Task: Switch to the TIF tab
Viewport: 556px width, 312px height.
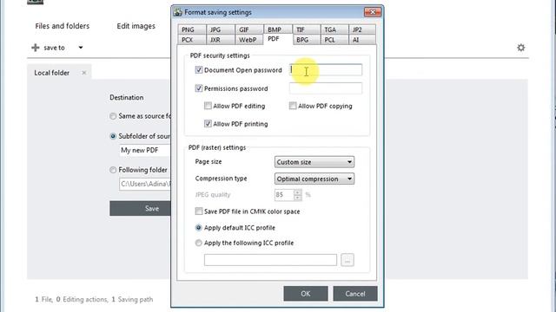Action: (307, 29)
